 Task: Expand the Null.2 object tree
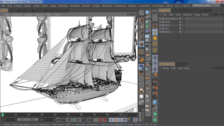160,32
